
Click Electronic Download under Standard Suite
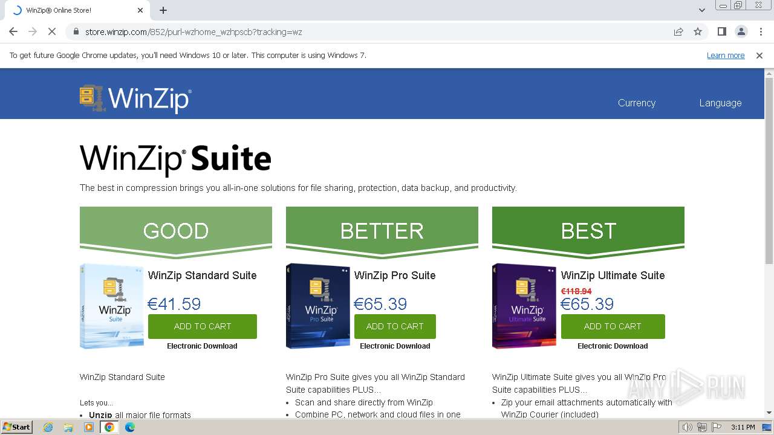pyautogui.click(x=202, y=346)
